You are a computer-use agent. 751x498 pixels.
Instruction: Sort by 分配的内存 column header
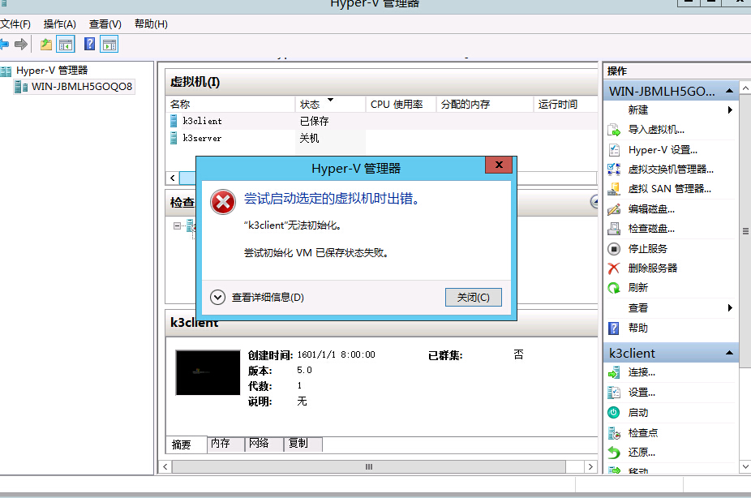point(485,105)
